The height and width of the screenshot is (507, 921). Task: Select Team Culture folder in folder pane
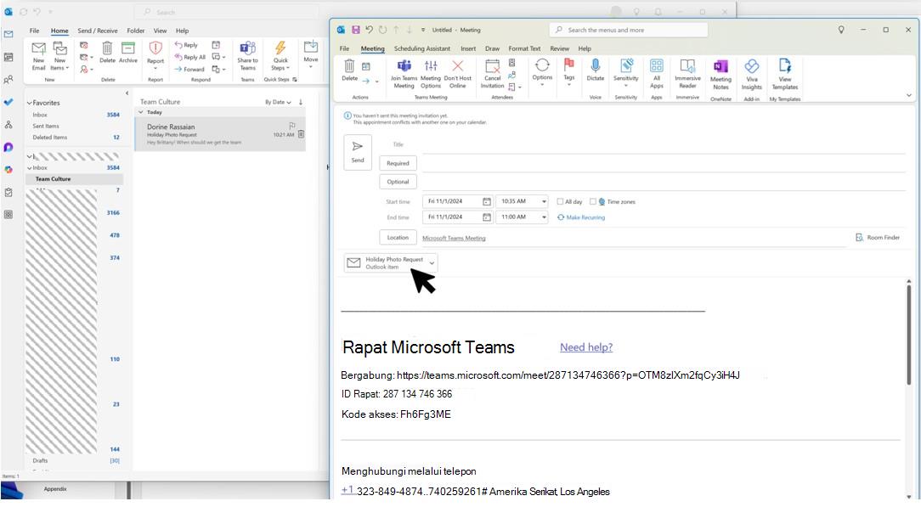coord(74,179)
